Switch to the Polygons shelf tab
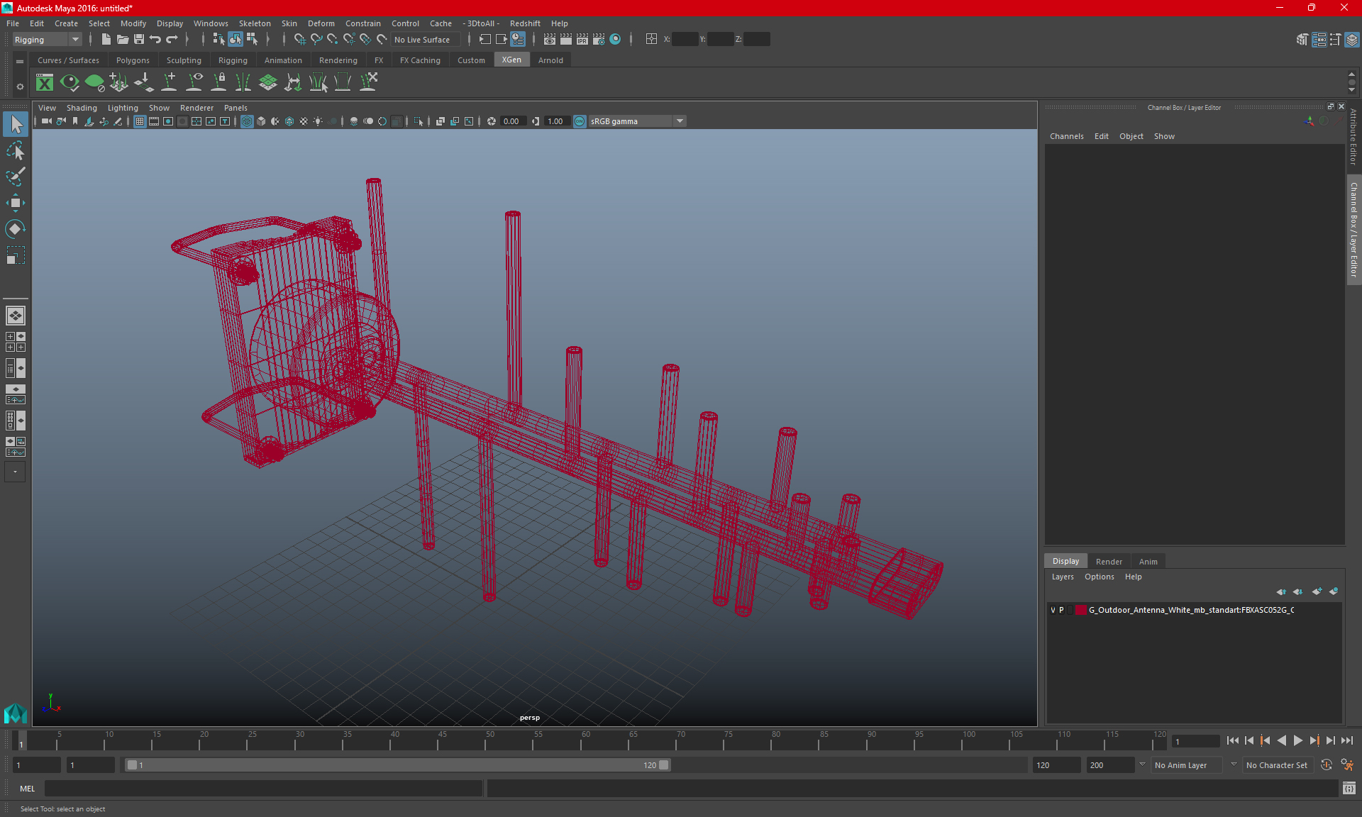 (133, 60)
